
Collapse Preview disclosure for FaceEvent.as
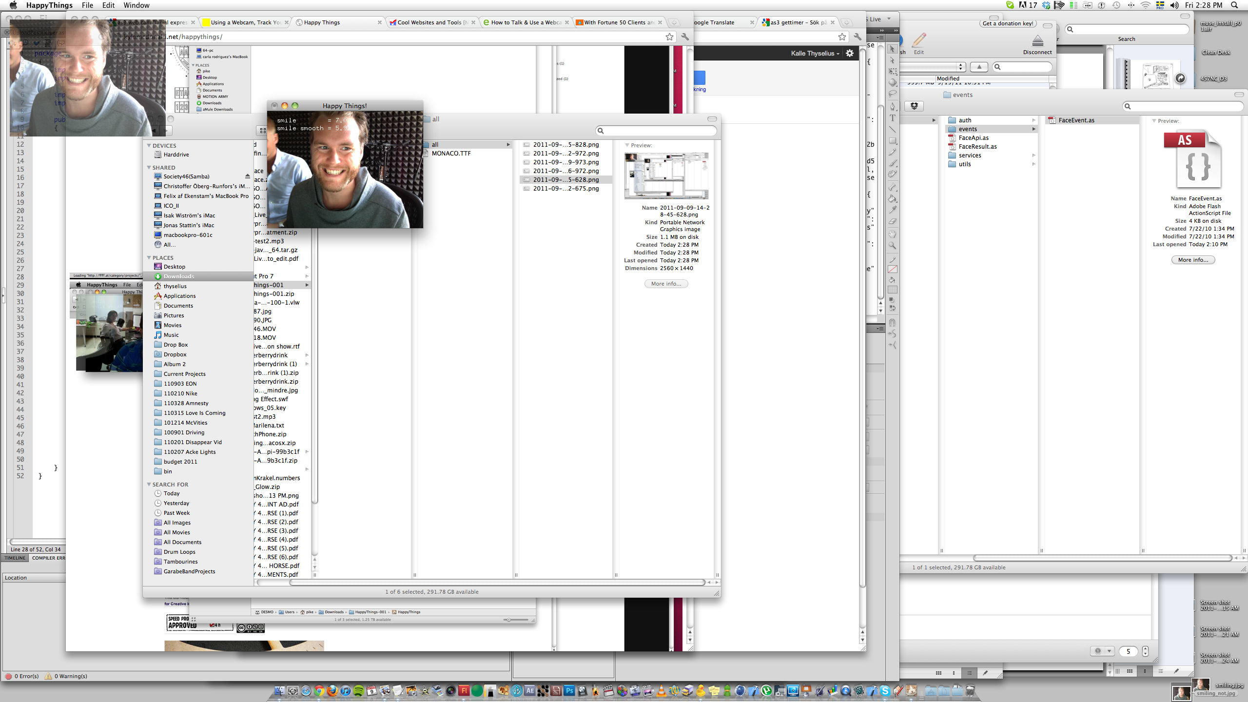(x=1154, y=120)
